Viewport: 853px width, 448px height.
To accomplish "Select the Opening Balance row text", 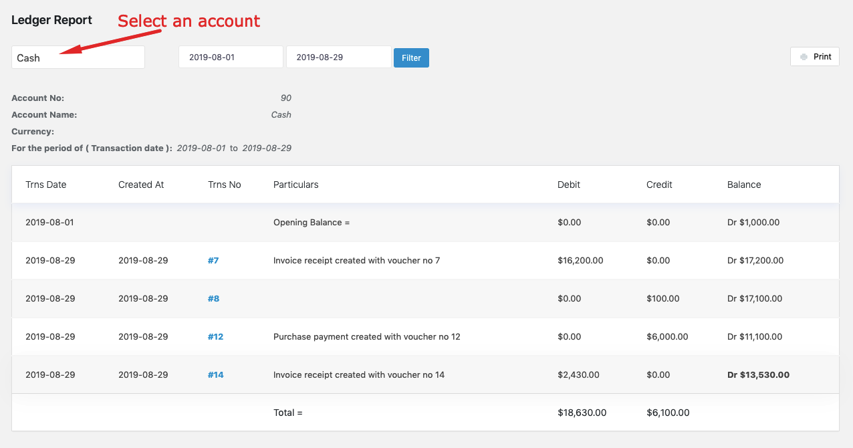I will point(312,223).
